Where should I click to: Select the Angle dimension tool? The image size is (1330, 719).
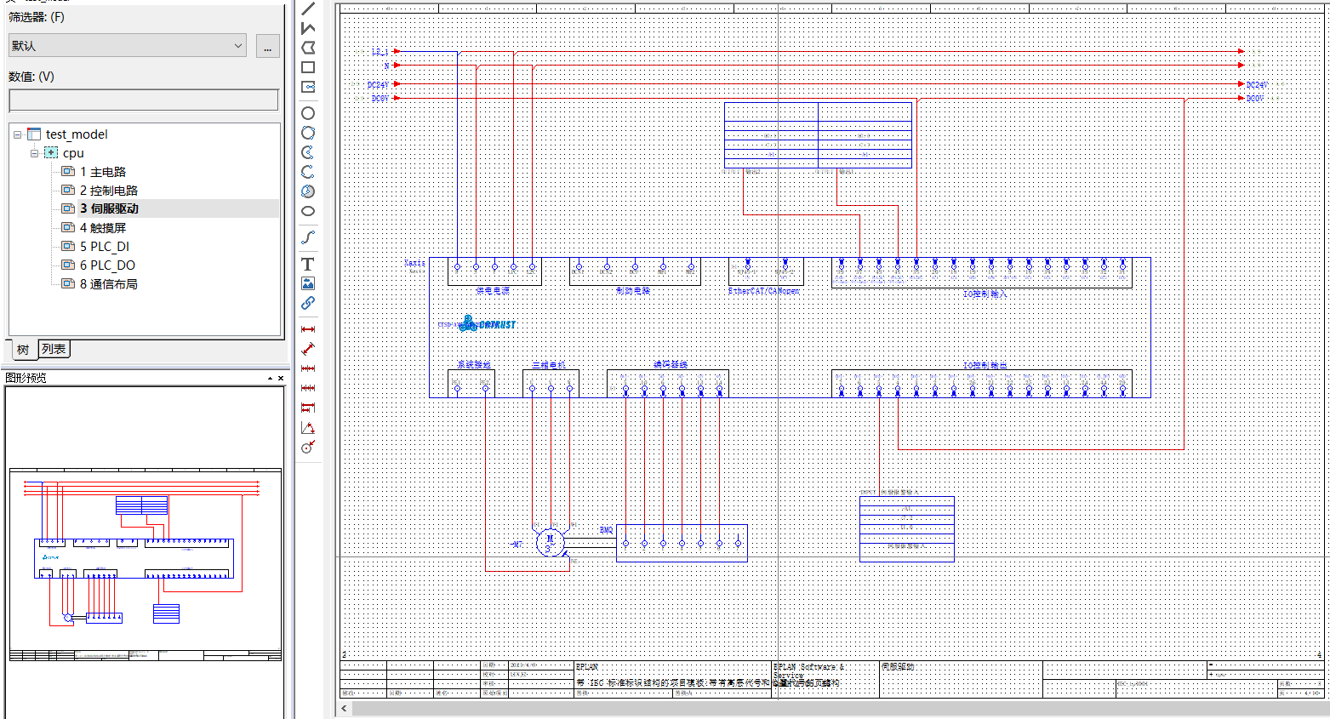[x=308, y=428]
